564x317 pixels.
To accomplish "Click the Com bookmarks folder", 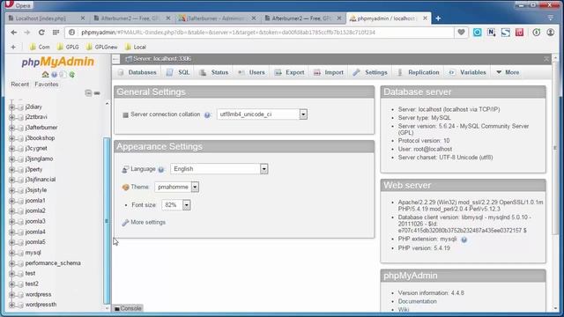I will point(40,47).
